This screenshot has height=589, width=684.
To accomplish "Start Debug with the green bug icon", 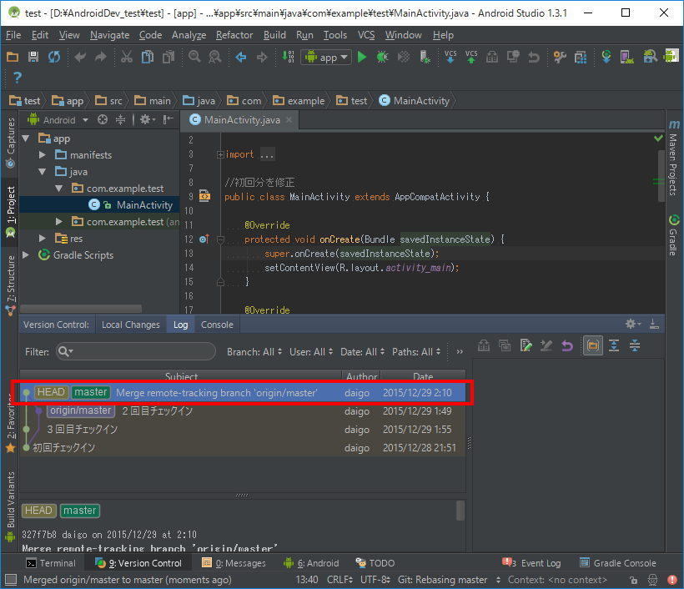I will click(383, 57).
